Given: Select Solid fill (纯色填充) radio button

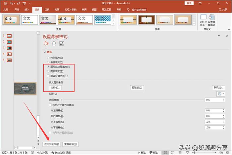Looking at the screenshot, I should [48, 58].
